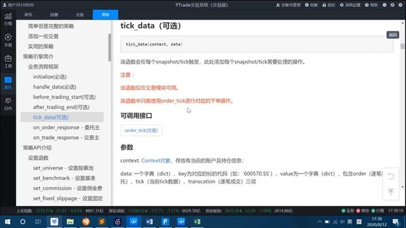Expand 设置函数 section in the tree
The height and width of the screenshot is (228, 406).
tap(38, 158)
